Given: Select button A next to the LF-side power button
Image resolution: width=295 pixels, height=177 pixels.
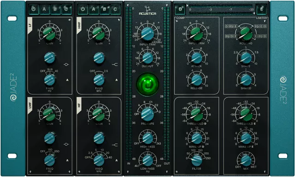Looking at the screenshot, I should 44,9.
